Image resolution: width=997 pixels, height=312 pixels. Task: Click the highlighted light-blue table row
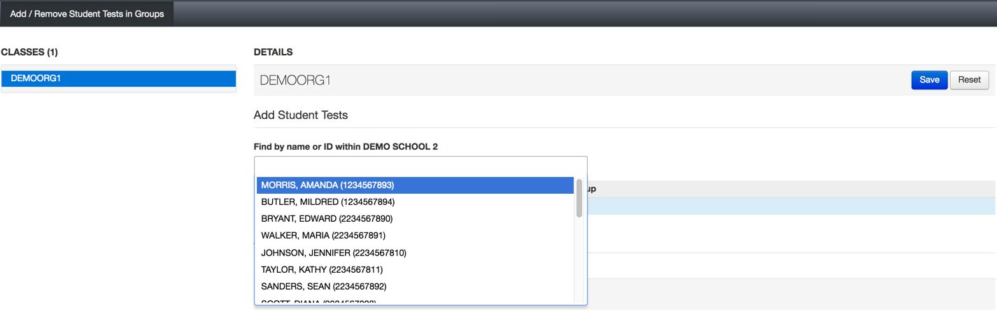tap(791, 206)
